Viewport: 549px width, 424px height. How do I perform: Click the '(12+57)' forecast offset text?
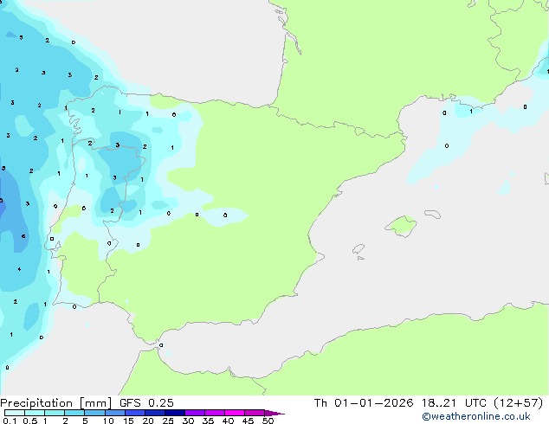pyautogui.click(x=518, y=403)
